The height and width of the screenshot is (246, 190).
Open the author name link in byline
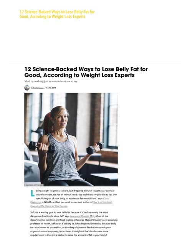[38, 88]
